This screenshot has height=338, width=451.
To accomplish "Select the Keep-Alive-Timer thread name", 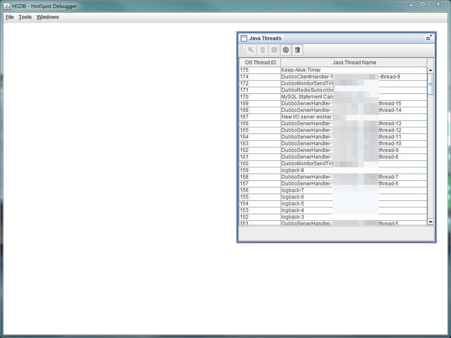I will click(354, 70).
